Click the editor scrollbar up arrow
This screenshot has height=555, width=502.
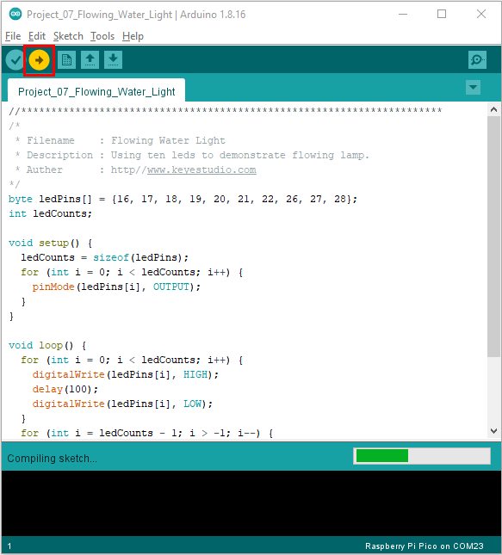[x=494, y=109]
